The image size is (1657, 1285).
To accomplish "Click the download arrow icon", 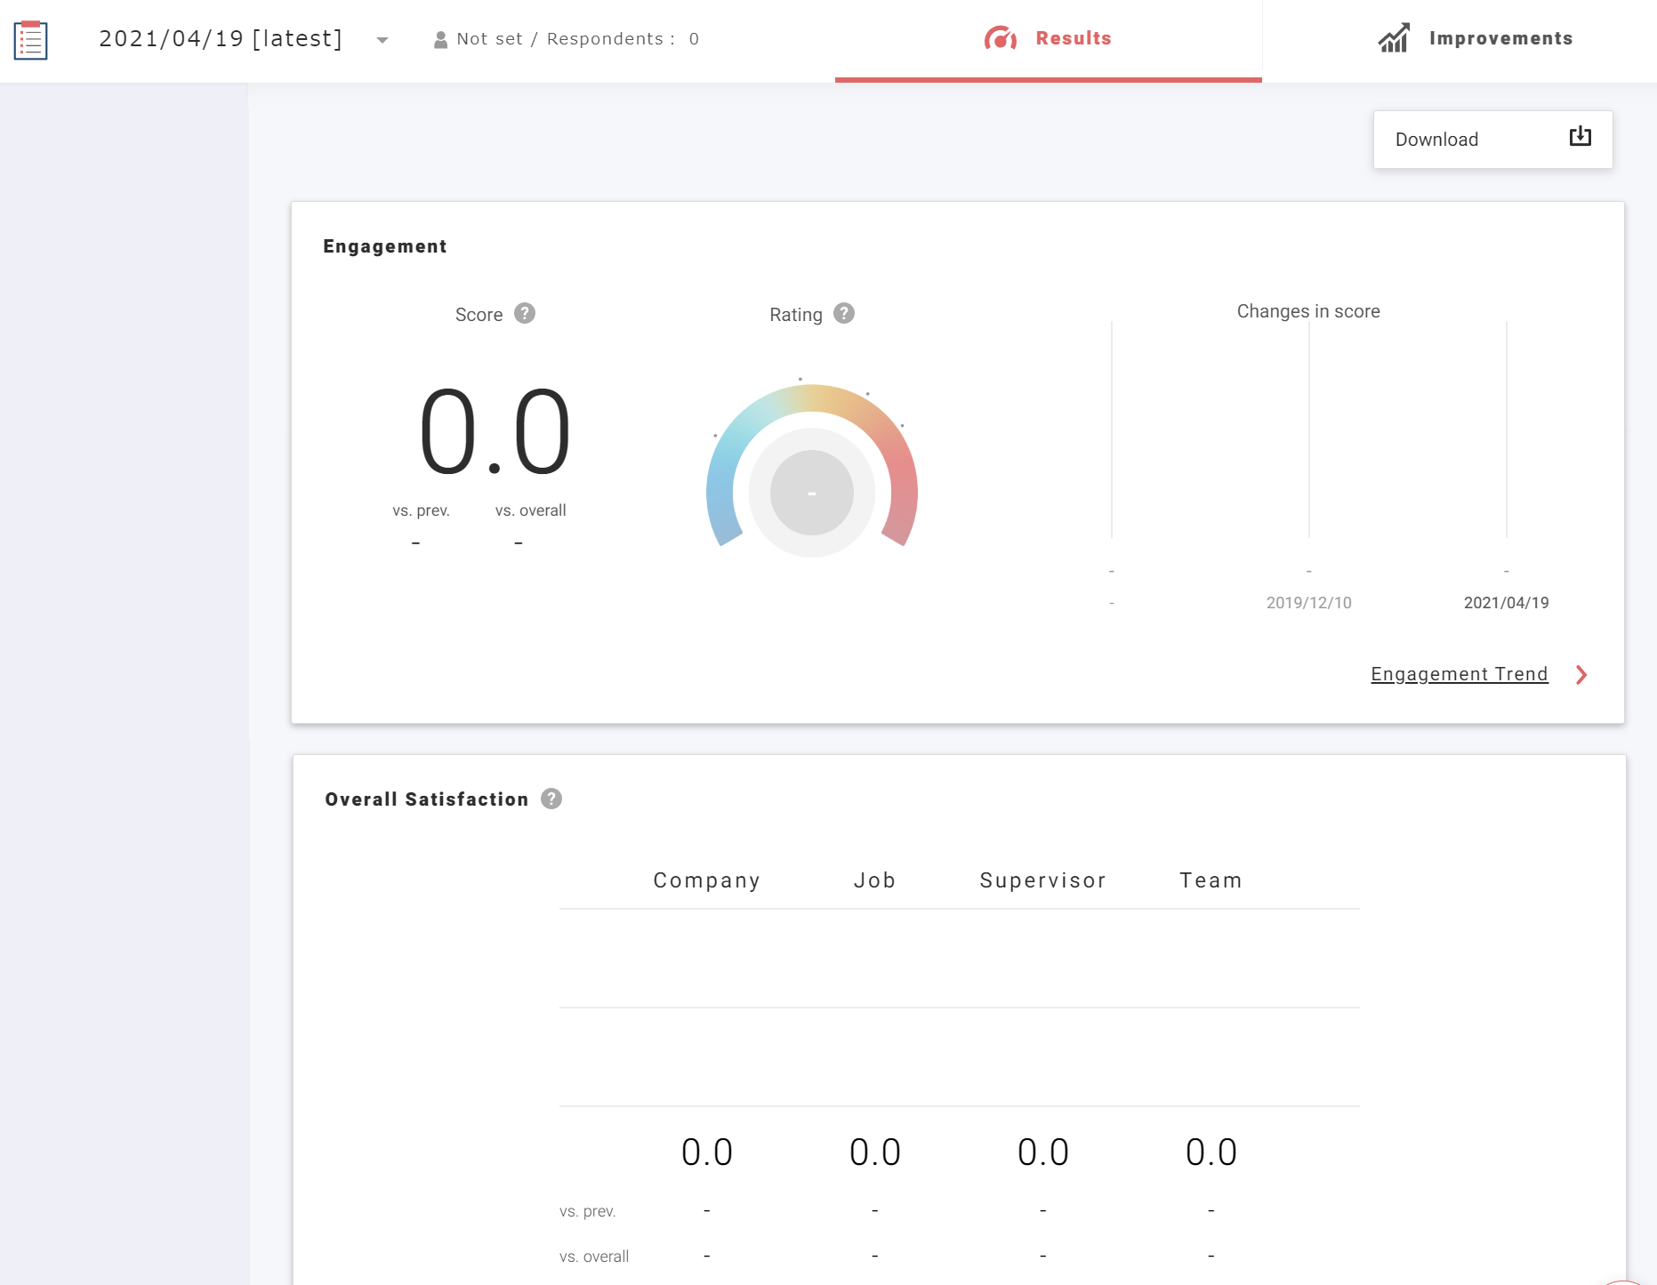I will click(x=1580, y=137).
